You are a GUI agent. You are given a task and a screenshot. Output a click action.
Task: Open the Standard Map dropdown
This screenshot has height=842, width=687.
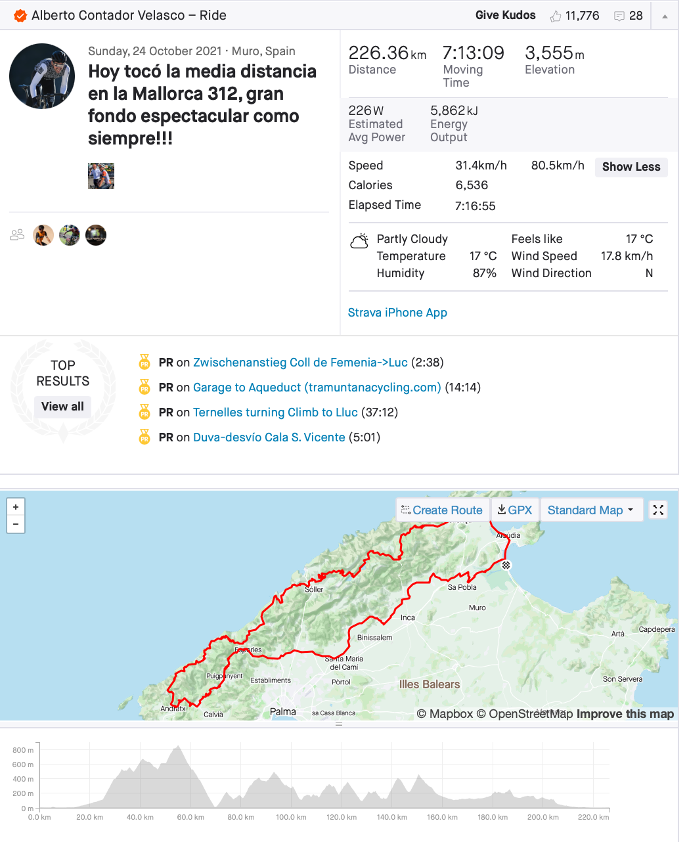(x=590, y=510)
